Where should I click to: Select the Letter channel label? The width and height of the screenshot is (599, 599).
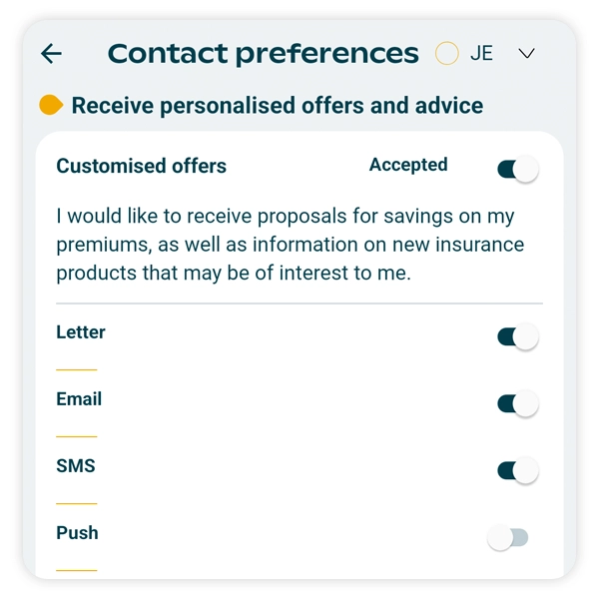[x=81, y=332]
